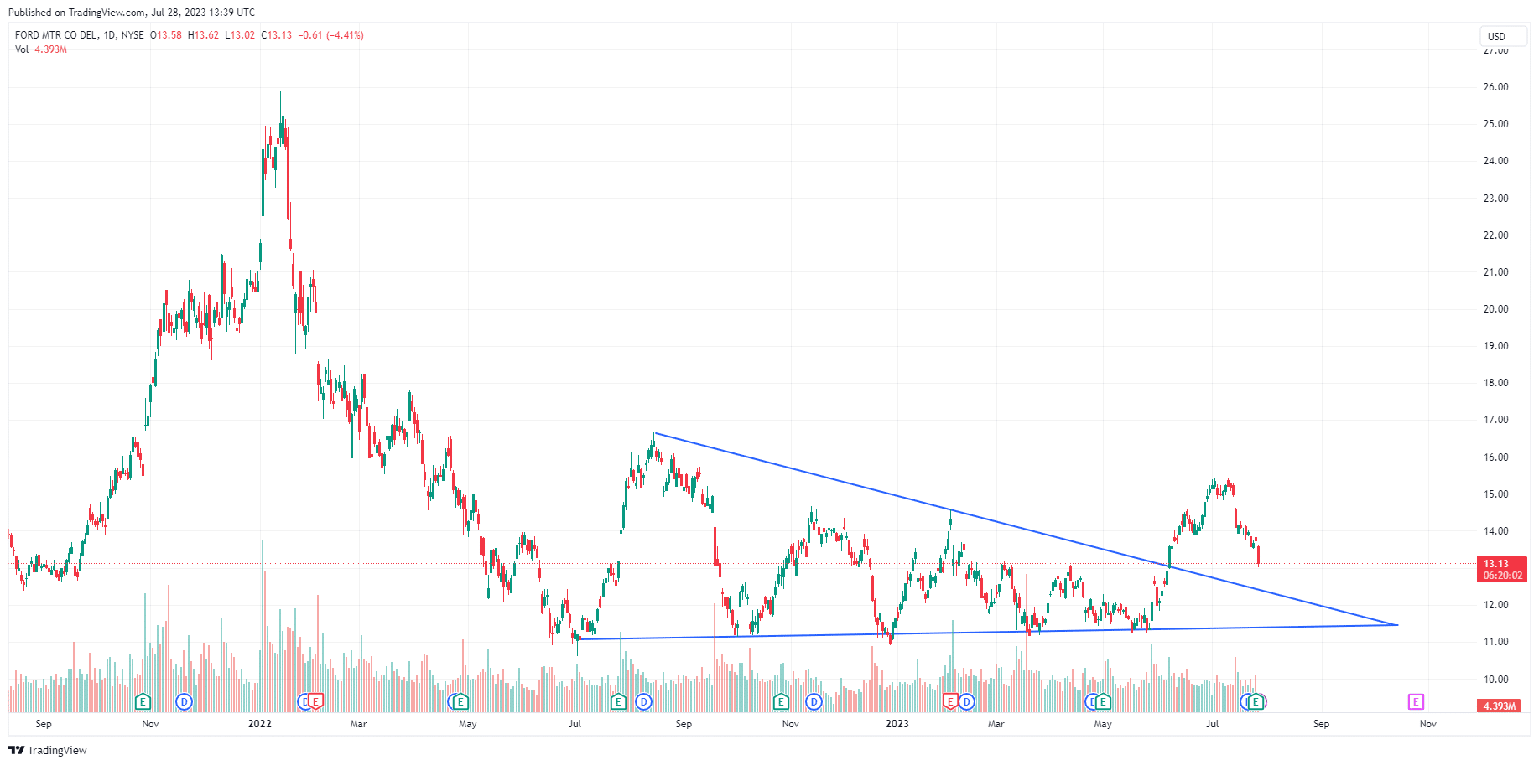Click the green earnings marker near May 2022
The image size is (1539, 765).
click(460, 701)
